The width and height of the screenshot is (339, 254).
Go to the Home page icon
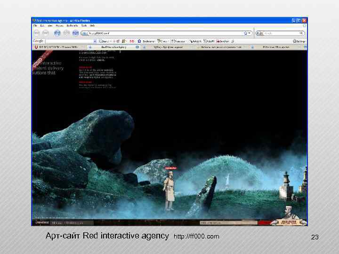pyautogui.click(x=75, y=33)
